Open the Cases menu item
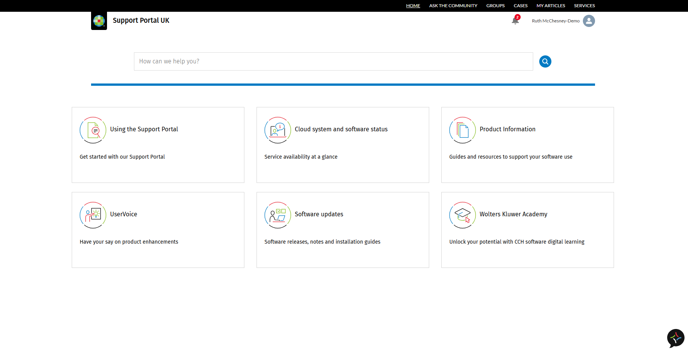Screen dimensions: 688x351 click(x=521, y=6)
